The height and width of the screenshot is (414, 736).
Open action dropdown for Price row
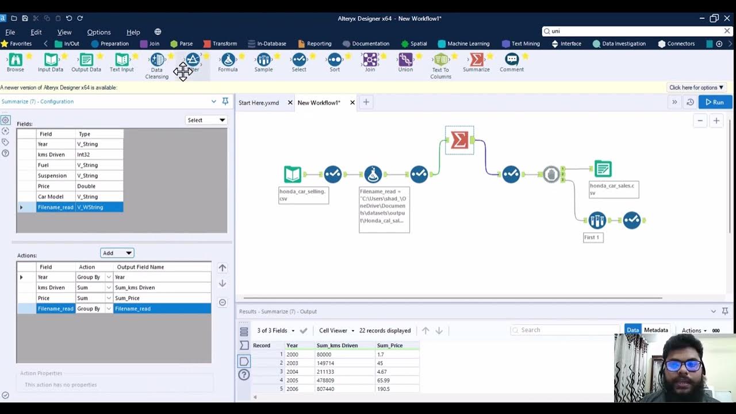pyautogui.click(x=109, y=298)
